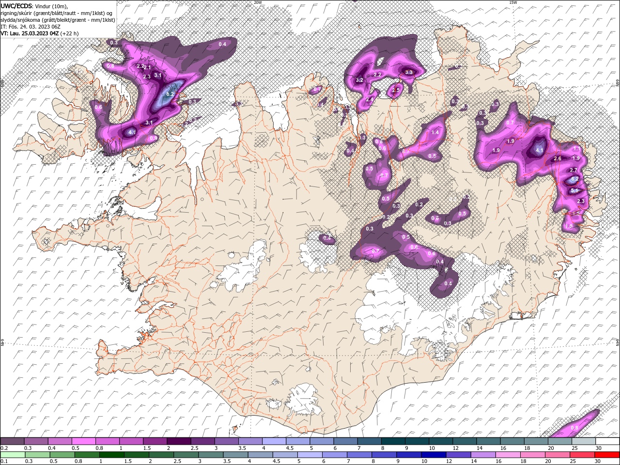Select the pale gray snow swatch at 25
Viewport: 620px width, 465px height.
583,441
